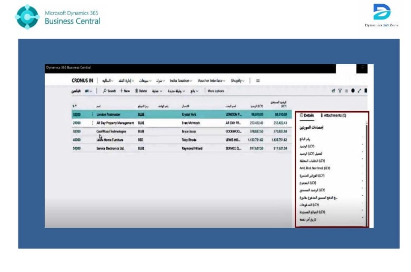Click the الرصيد (LCY) column header
Screen dimensions: 411x272
(257, 106)
